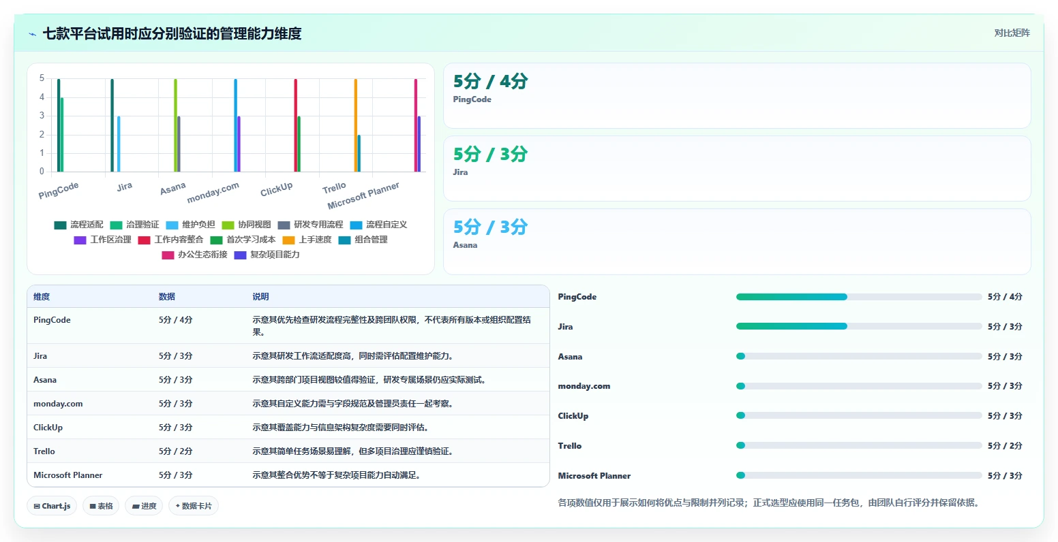
Task: Toggle the 组合管理 legend entry
Action: [x=363, y=240]
